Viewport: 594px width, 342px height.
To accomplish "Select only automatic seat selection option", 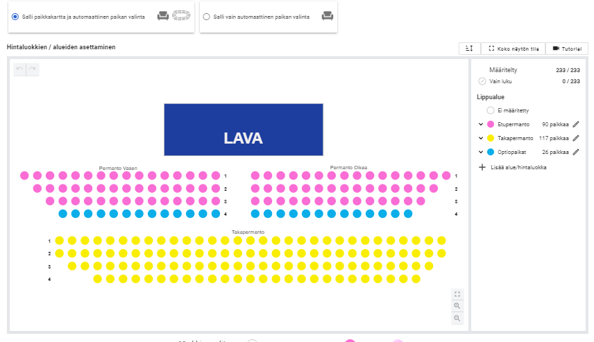I will (x=207, y=17).
